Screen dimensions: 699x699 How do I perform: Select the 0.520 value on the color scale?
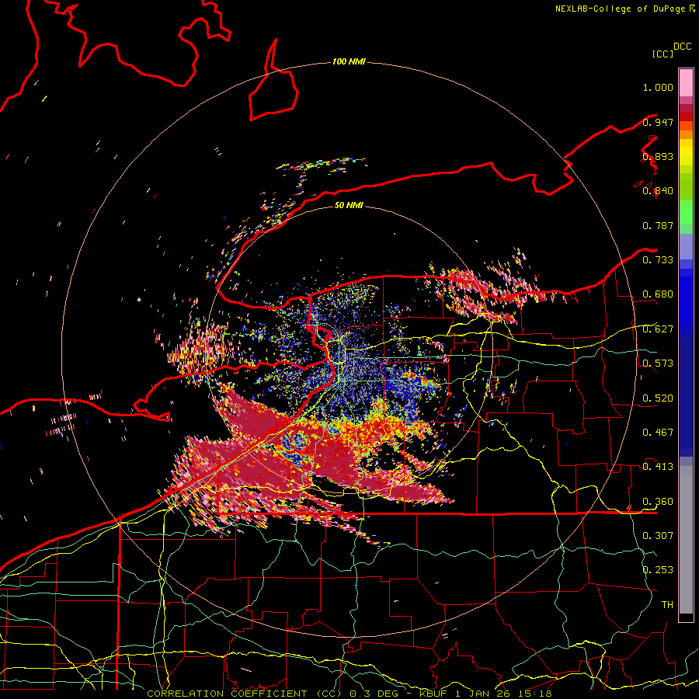coord(658,398)
